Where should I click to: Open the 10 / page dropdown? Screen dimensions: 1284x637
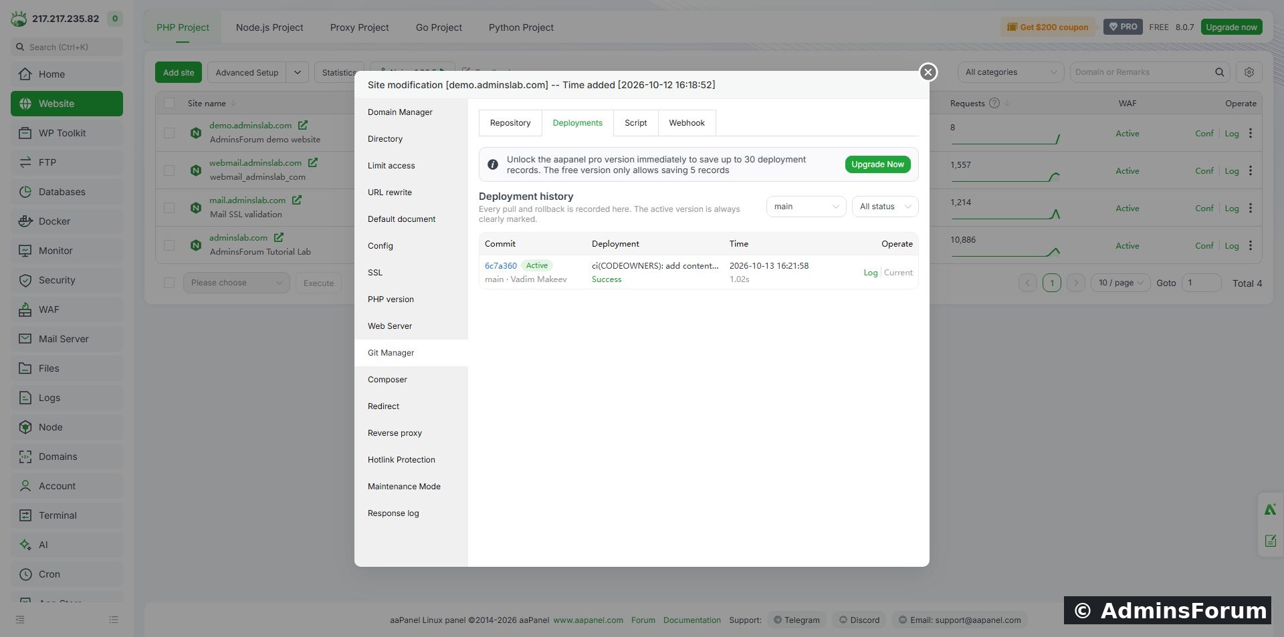click(1120, 283)
